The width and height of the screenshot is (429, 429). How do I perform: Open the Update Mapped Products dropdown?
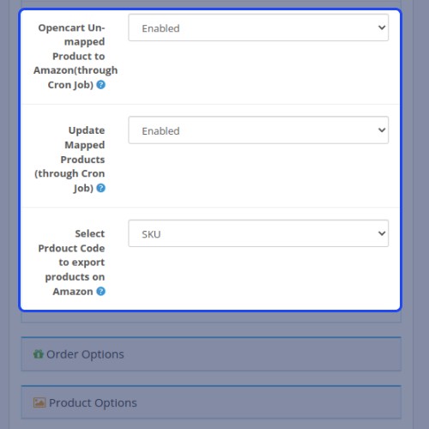[258, 130]
